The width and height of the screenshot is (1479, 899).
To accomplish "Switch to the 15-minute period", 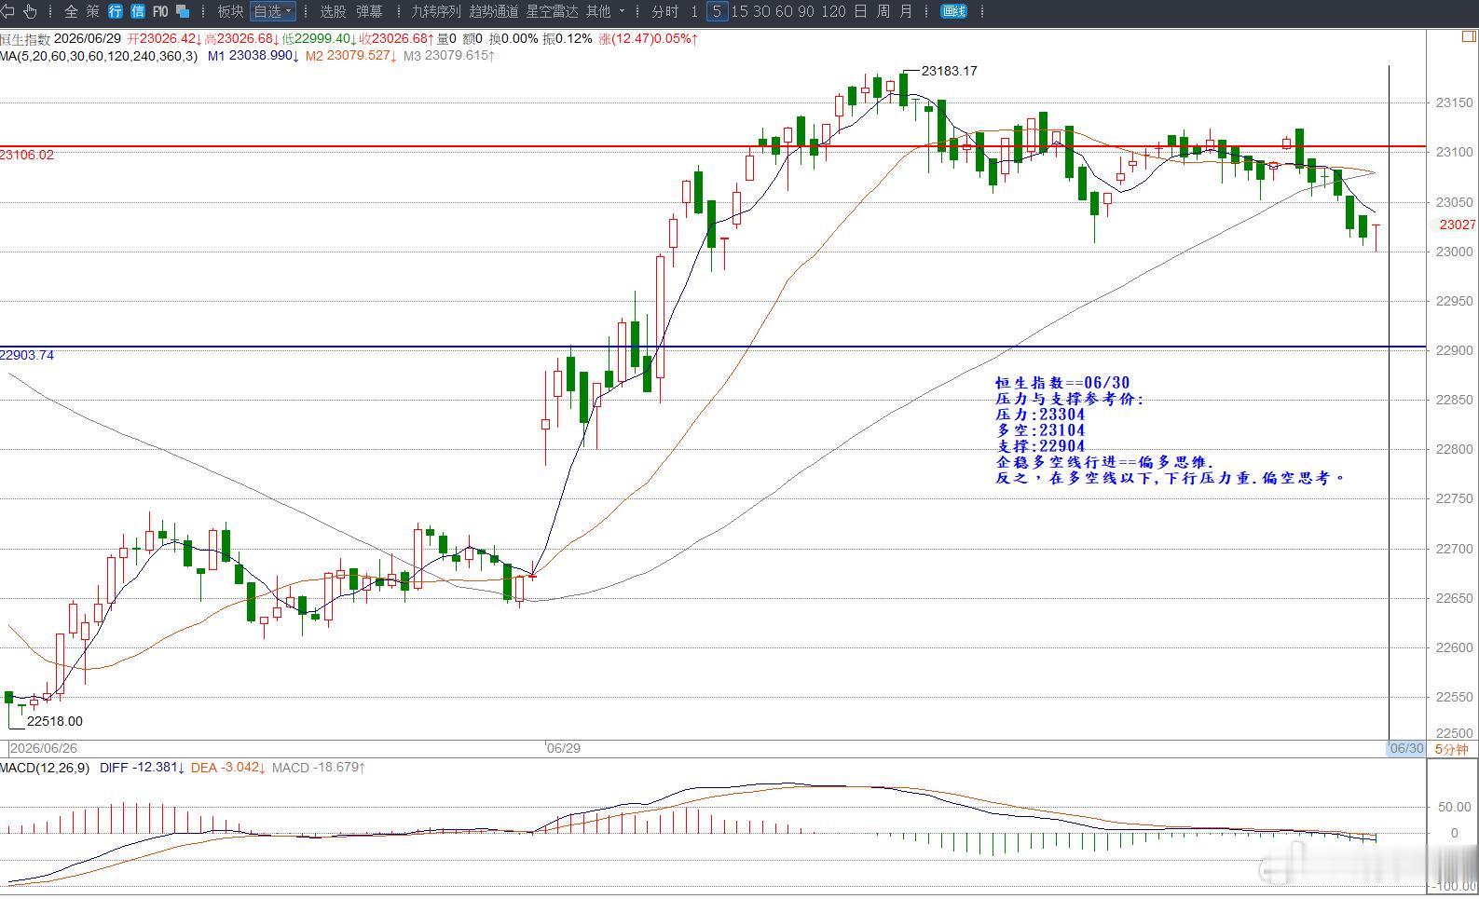I will [x=739, y=11].
